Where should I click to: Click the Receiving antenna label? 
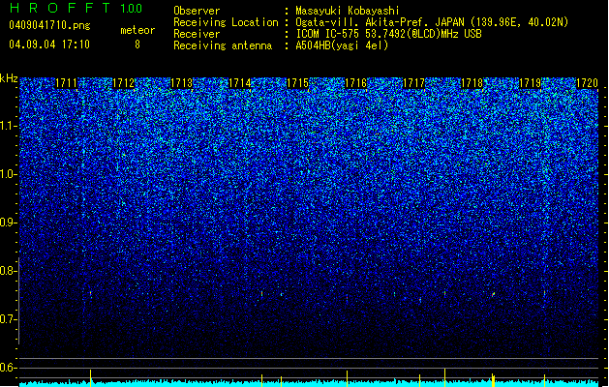point(223,45)
